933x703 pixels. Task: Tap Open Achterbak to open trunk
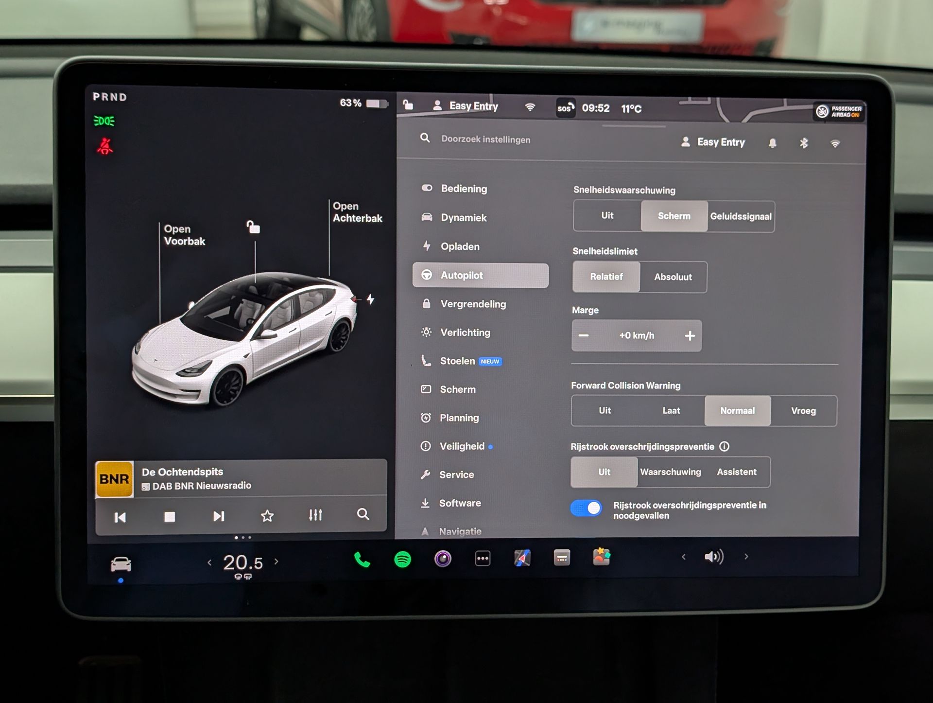[357, 212]
